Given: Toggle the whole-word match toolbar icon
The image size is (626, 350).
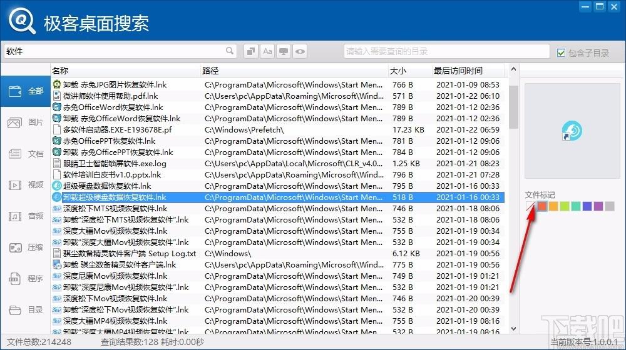Looking at the screenshot, I should pyautogui.click(x=251, y=51).
